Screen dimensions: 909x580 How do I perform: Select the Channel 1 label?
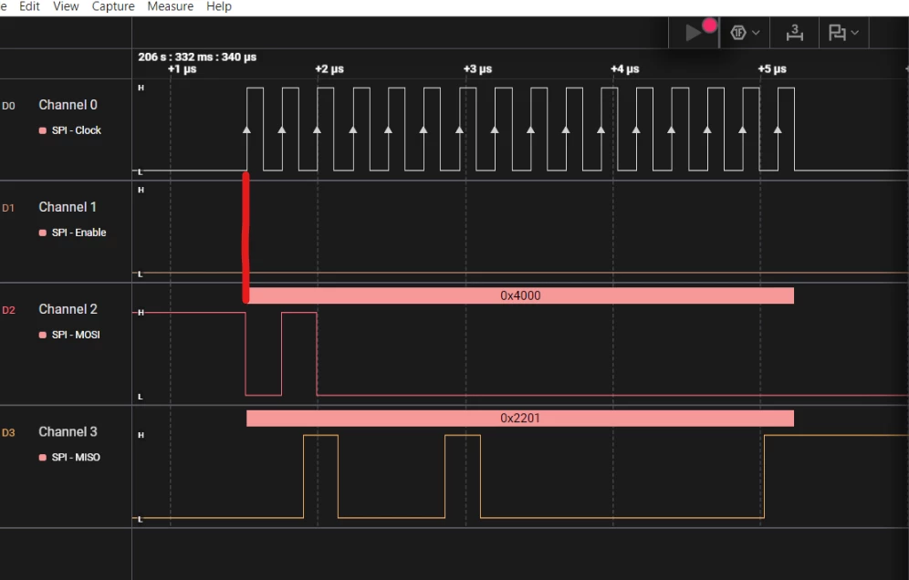68,207
